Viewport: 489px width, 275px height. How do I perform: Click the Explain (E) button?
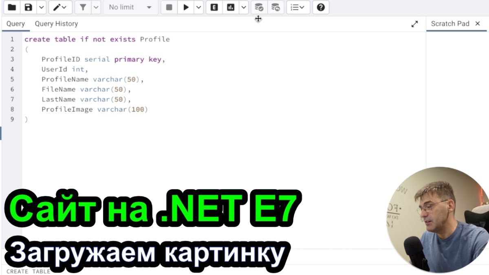(214, 7)
